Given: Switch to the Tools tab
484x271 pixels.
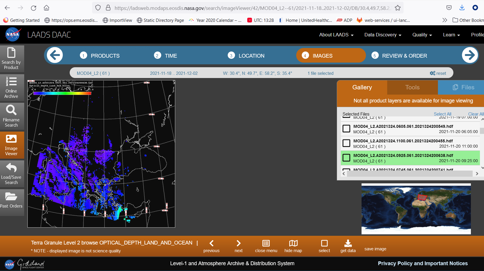Looking at the screenshot, I should (412, 87).
